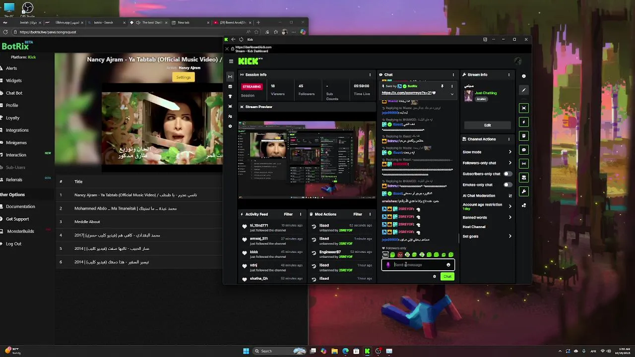The image size is (635, 357).
Task: Open the emoji picker in chat input
Action: (448, 265)
